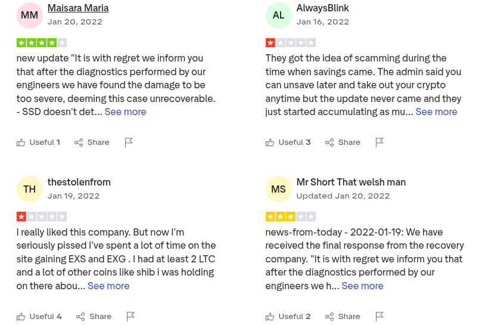479x325 pixels.
Task: Click the MS avatar of Mr Short
Action: 279,189
